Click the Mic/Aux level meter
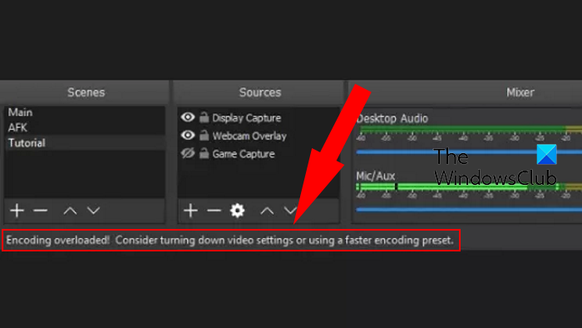Viewport: 582px width, 328px height. tap(469, 186)
